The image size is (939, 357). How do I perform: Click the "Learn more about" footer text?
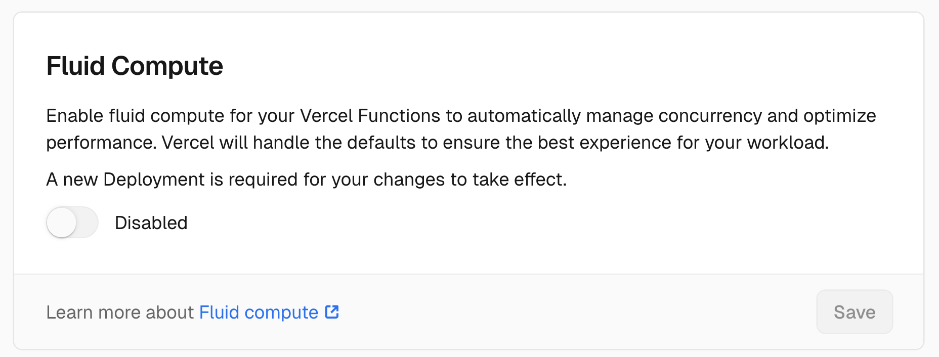[120, 313]
